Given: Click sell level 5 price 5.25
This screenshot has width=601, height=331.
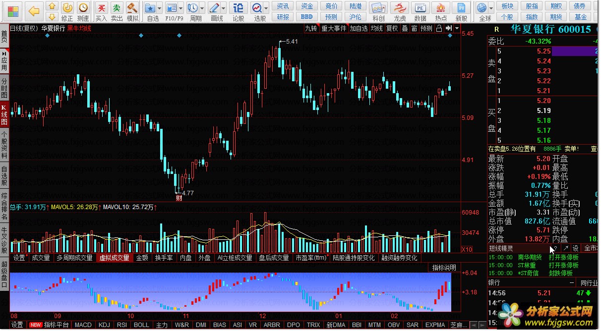Looking at the screenshot, I should click(543, 51).
